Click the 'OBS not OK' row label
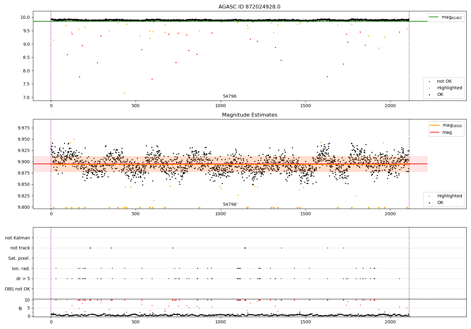Screen dimensions: 471x329 point(18,289)
